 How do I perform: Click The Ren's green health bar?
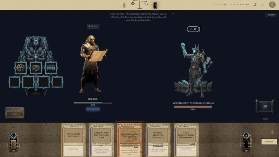pyautogui.click(x=93, y=103)
